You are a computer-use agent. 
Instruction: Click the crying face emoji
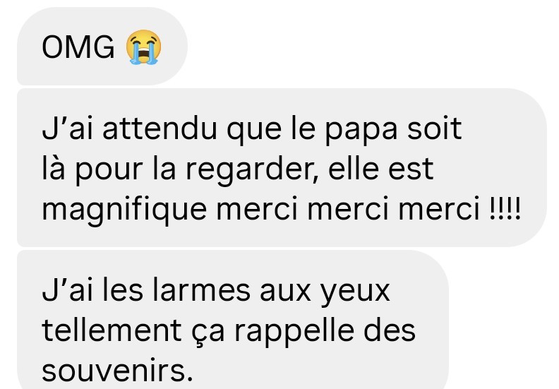[x=144, y=47]
